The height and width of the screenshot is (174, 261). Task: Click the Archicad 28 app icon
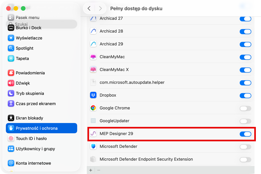tap(93, 31)
